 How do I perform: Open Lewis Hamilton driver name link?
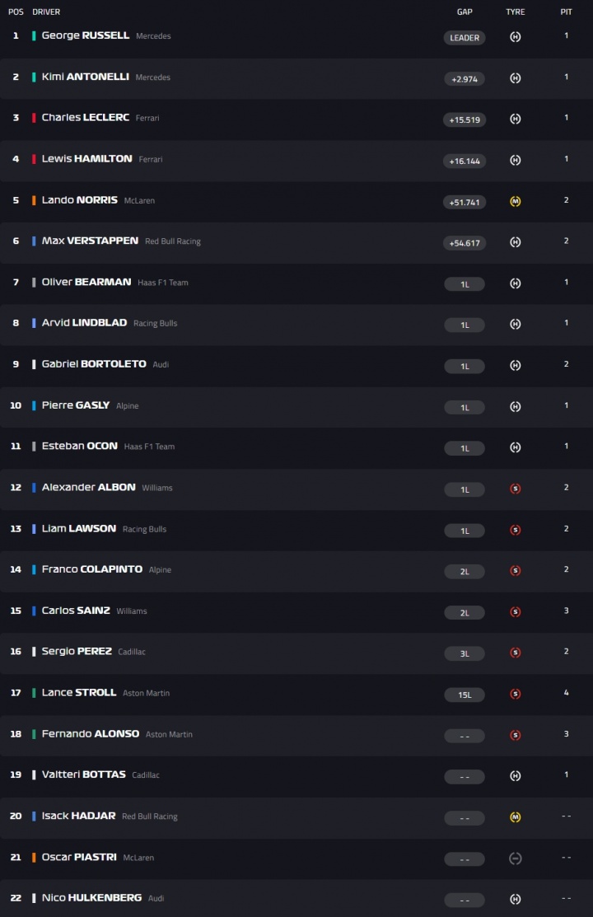point(86,159)
